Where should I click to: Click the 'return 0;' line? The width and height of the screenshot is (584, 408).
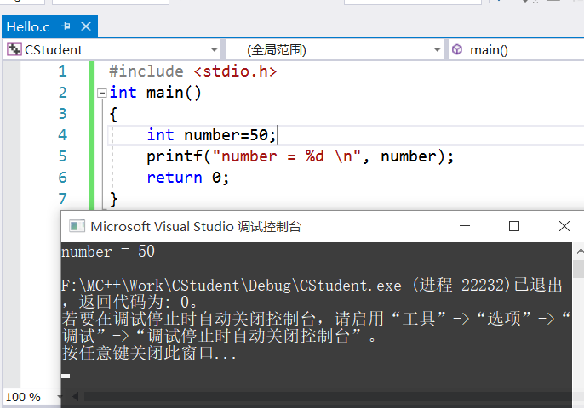coord(187,178)
